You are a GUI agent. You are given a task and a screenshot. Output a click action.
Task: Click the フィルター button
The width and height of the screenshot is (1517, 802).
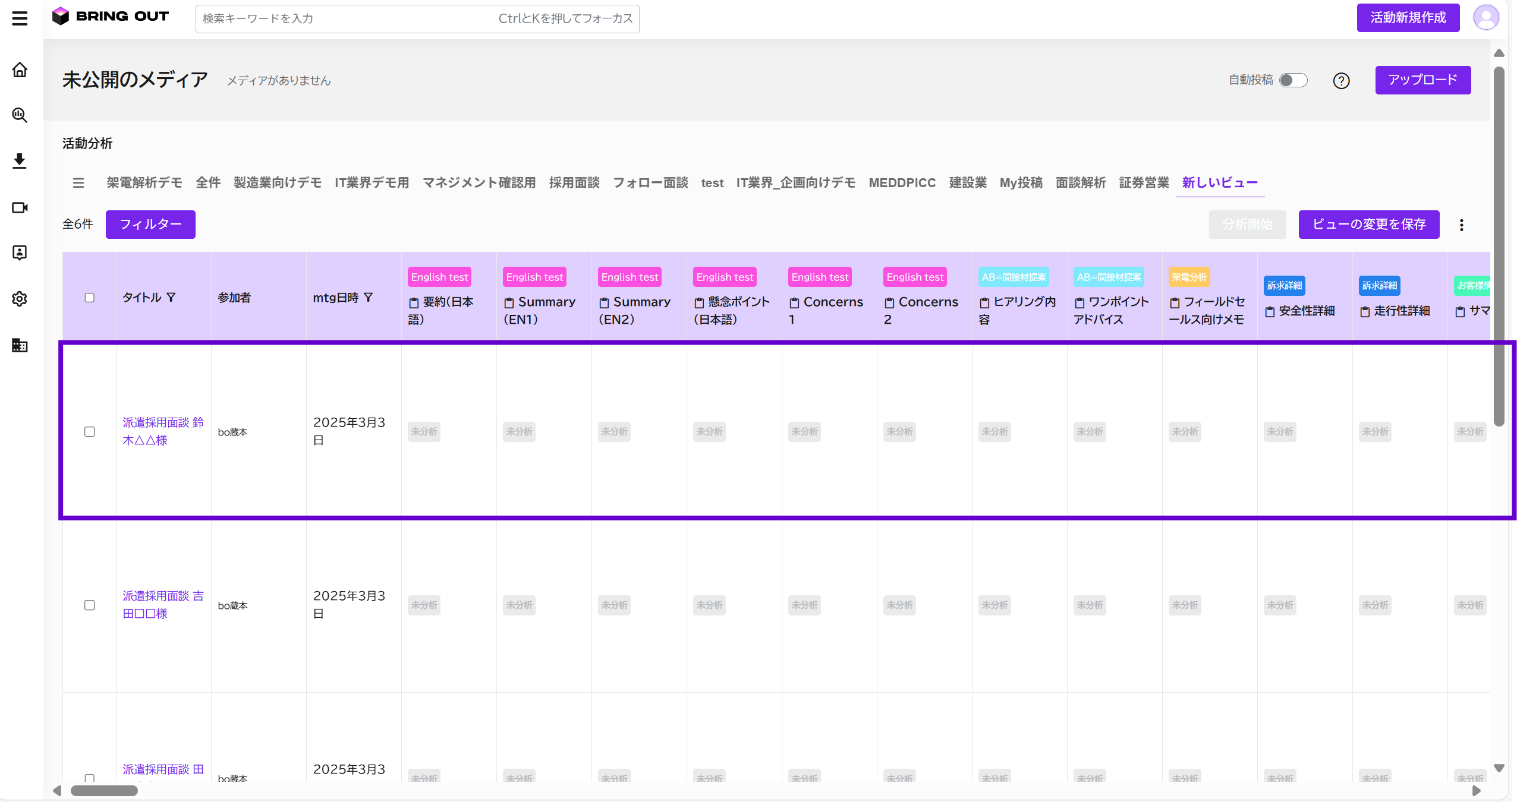tap(150, 225)
